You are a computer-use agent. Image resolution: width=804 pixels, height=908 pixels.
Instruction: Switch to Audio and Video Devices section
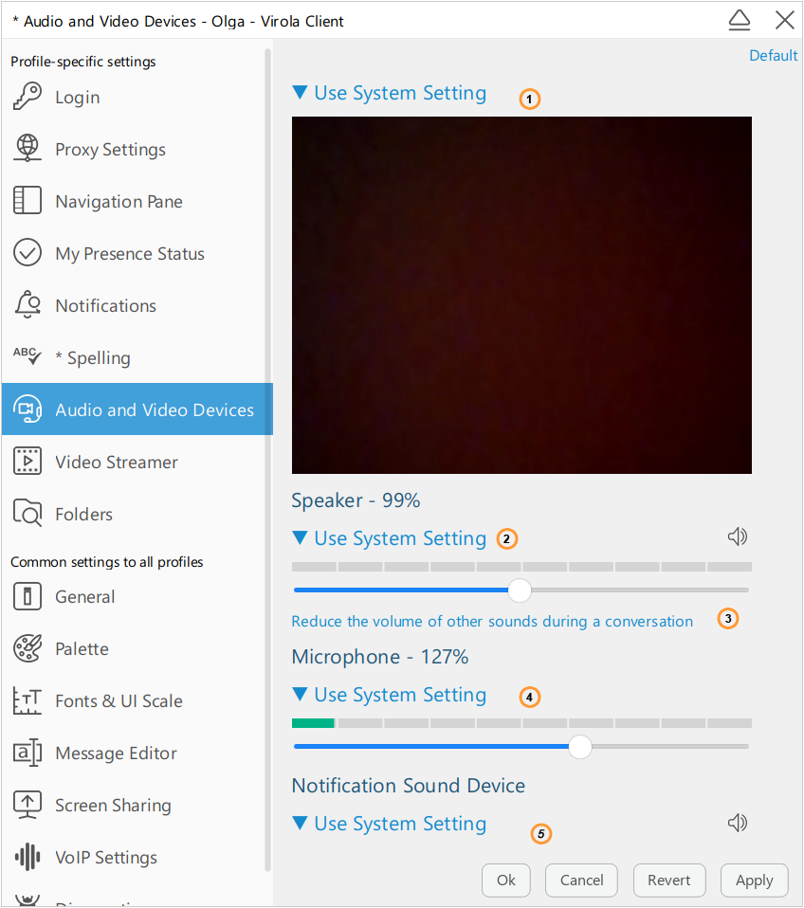tap(137, 409)
